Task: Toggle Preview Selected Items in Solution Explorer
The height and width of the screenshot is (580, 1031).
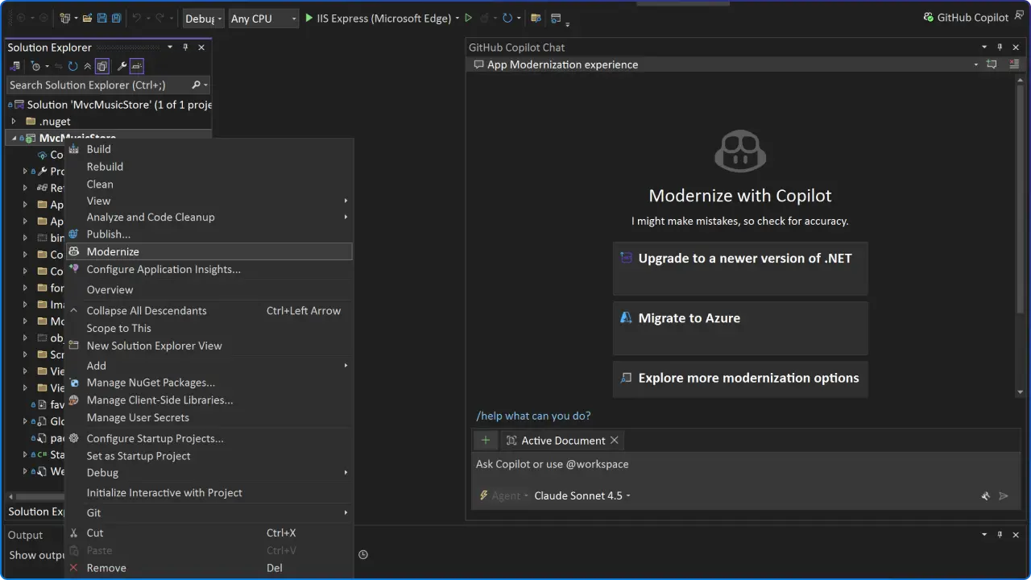Action: coord(137,66)
